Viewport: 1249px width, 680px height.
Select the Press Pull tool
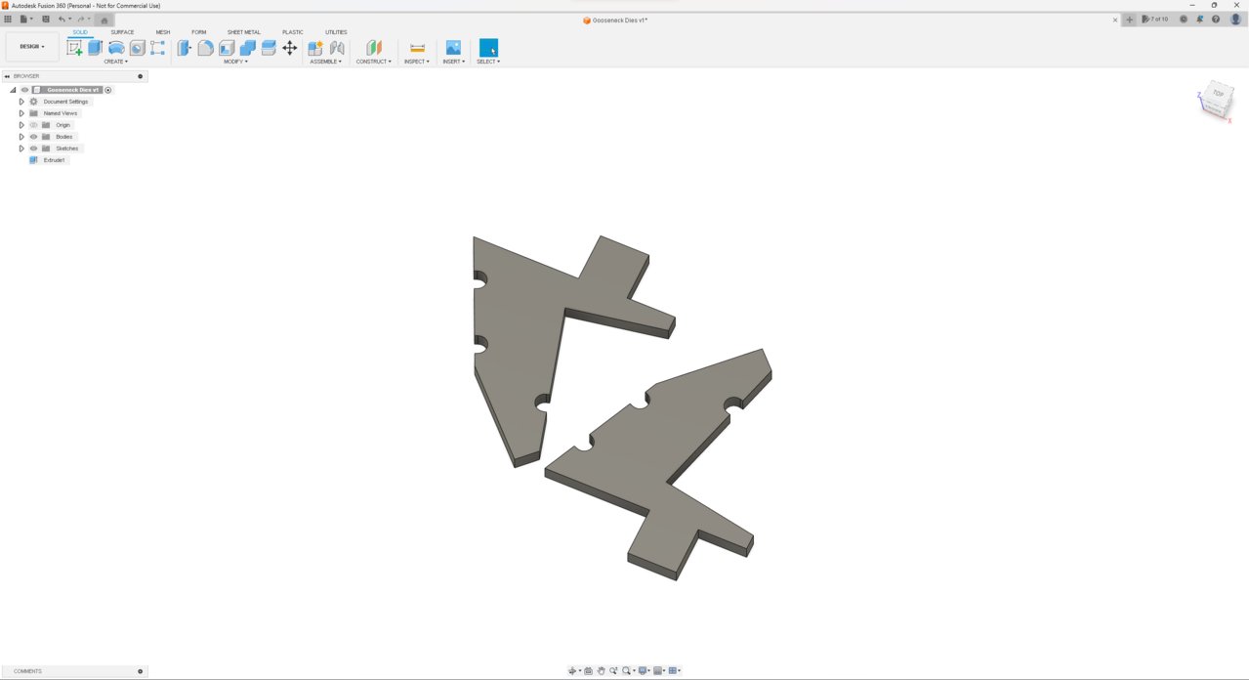point(184,48)
